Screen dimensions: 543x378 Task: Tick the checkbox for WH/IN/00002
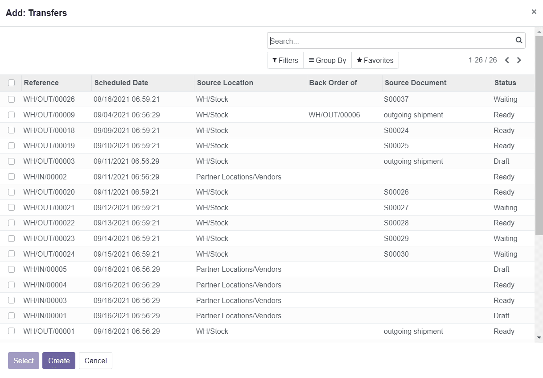[11, 176]
